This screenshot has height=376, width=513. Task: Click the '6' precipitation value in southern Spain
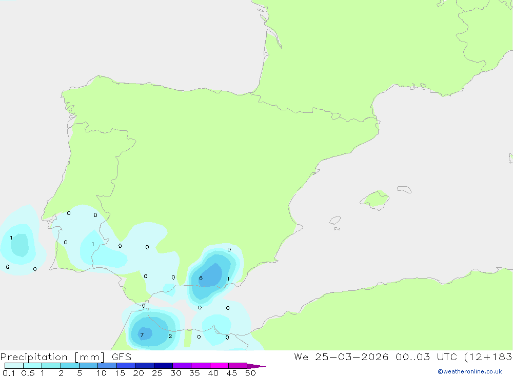201,278
